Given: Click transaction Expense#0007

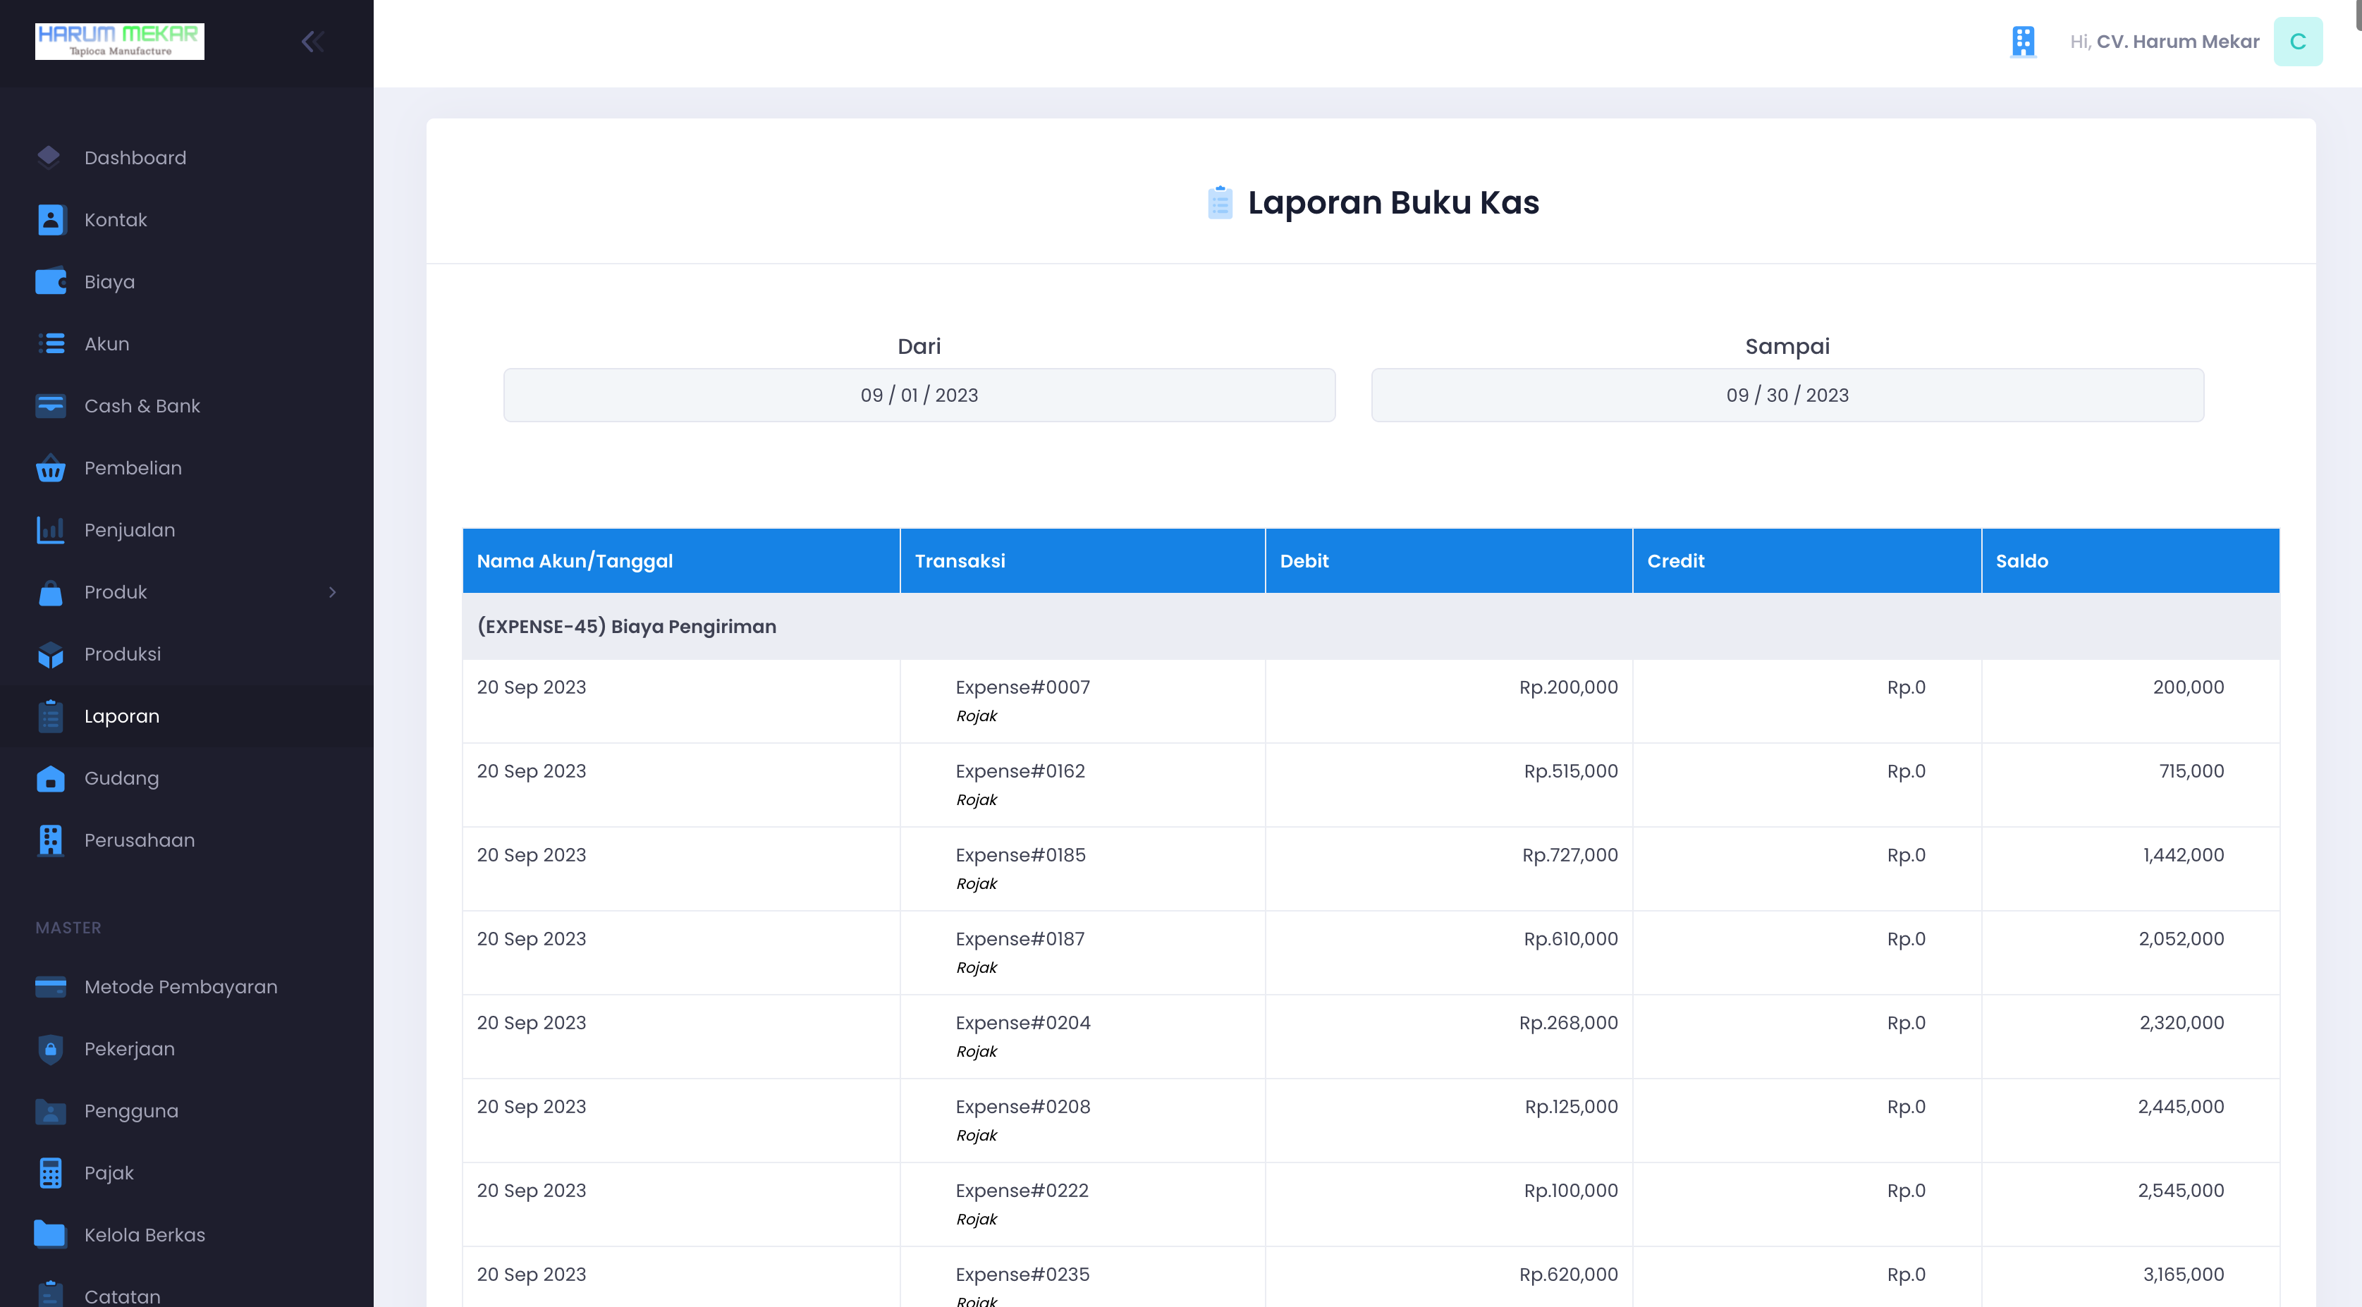Looking at the screenshot, I should click(1022, 687).
